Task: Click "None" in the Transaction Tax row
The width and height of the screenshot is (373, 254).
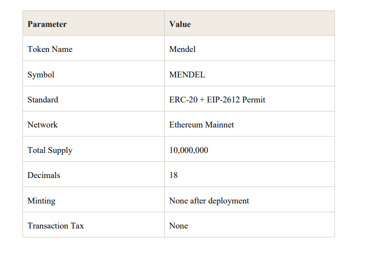Action: tap(178, 226)
